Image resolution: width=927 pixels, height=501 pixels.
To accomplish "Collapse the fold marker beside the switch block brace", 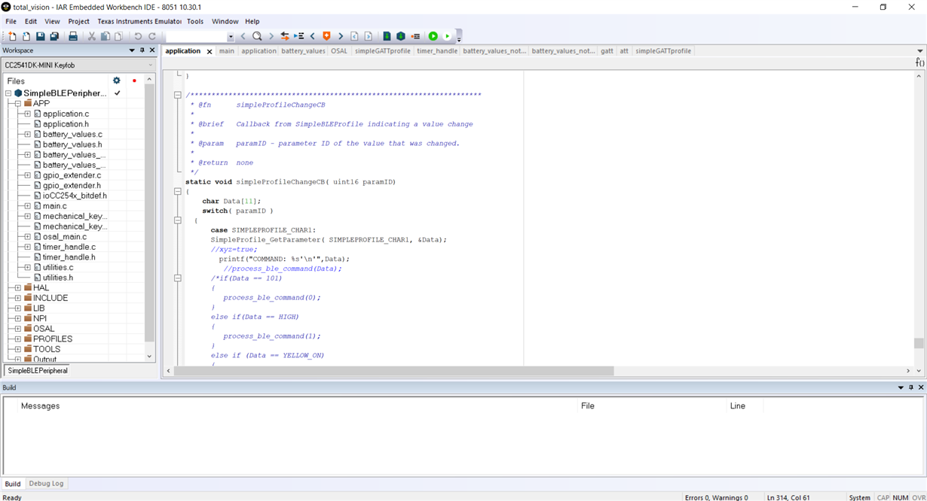I will pos(178,220).
